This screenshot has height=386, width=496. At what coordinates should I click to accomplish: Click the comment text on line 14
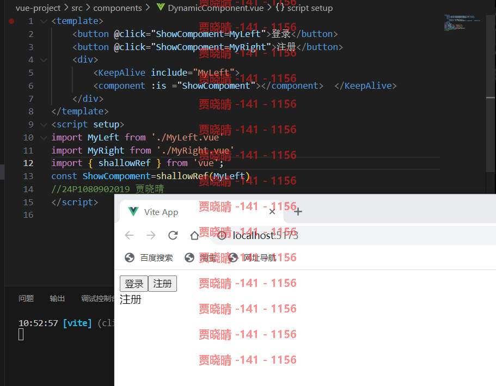pyautogui.click(x=108, y=189)
